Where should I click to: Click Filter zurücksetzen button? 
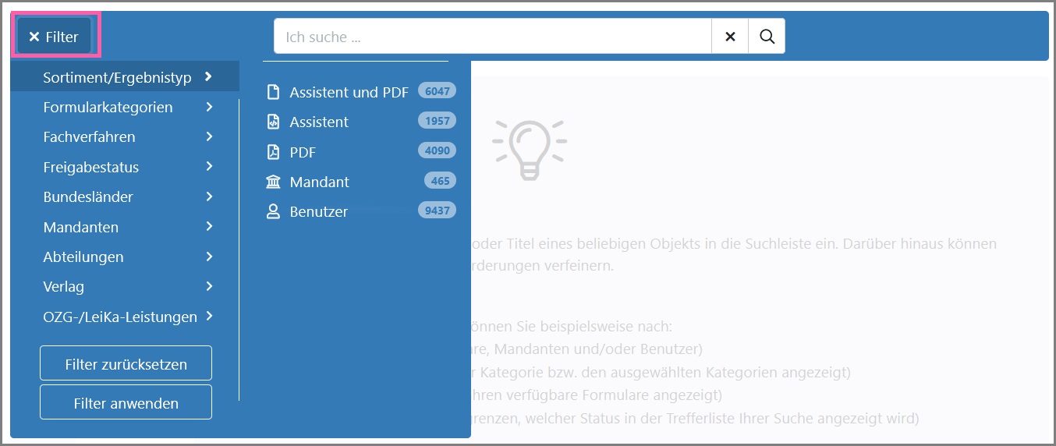coord(126,363)
